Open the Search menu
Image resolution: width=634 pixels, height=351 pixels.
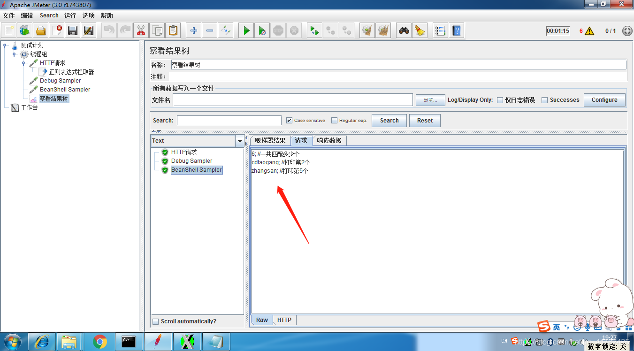tap(49, 15)
